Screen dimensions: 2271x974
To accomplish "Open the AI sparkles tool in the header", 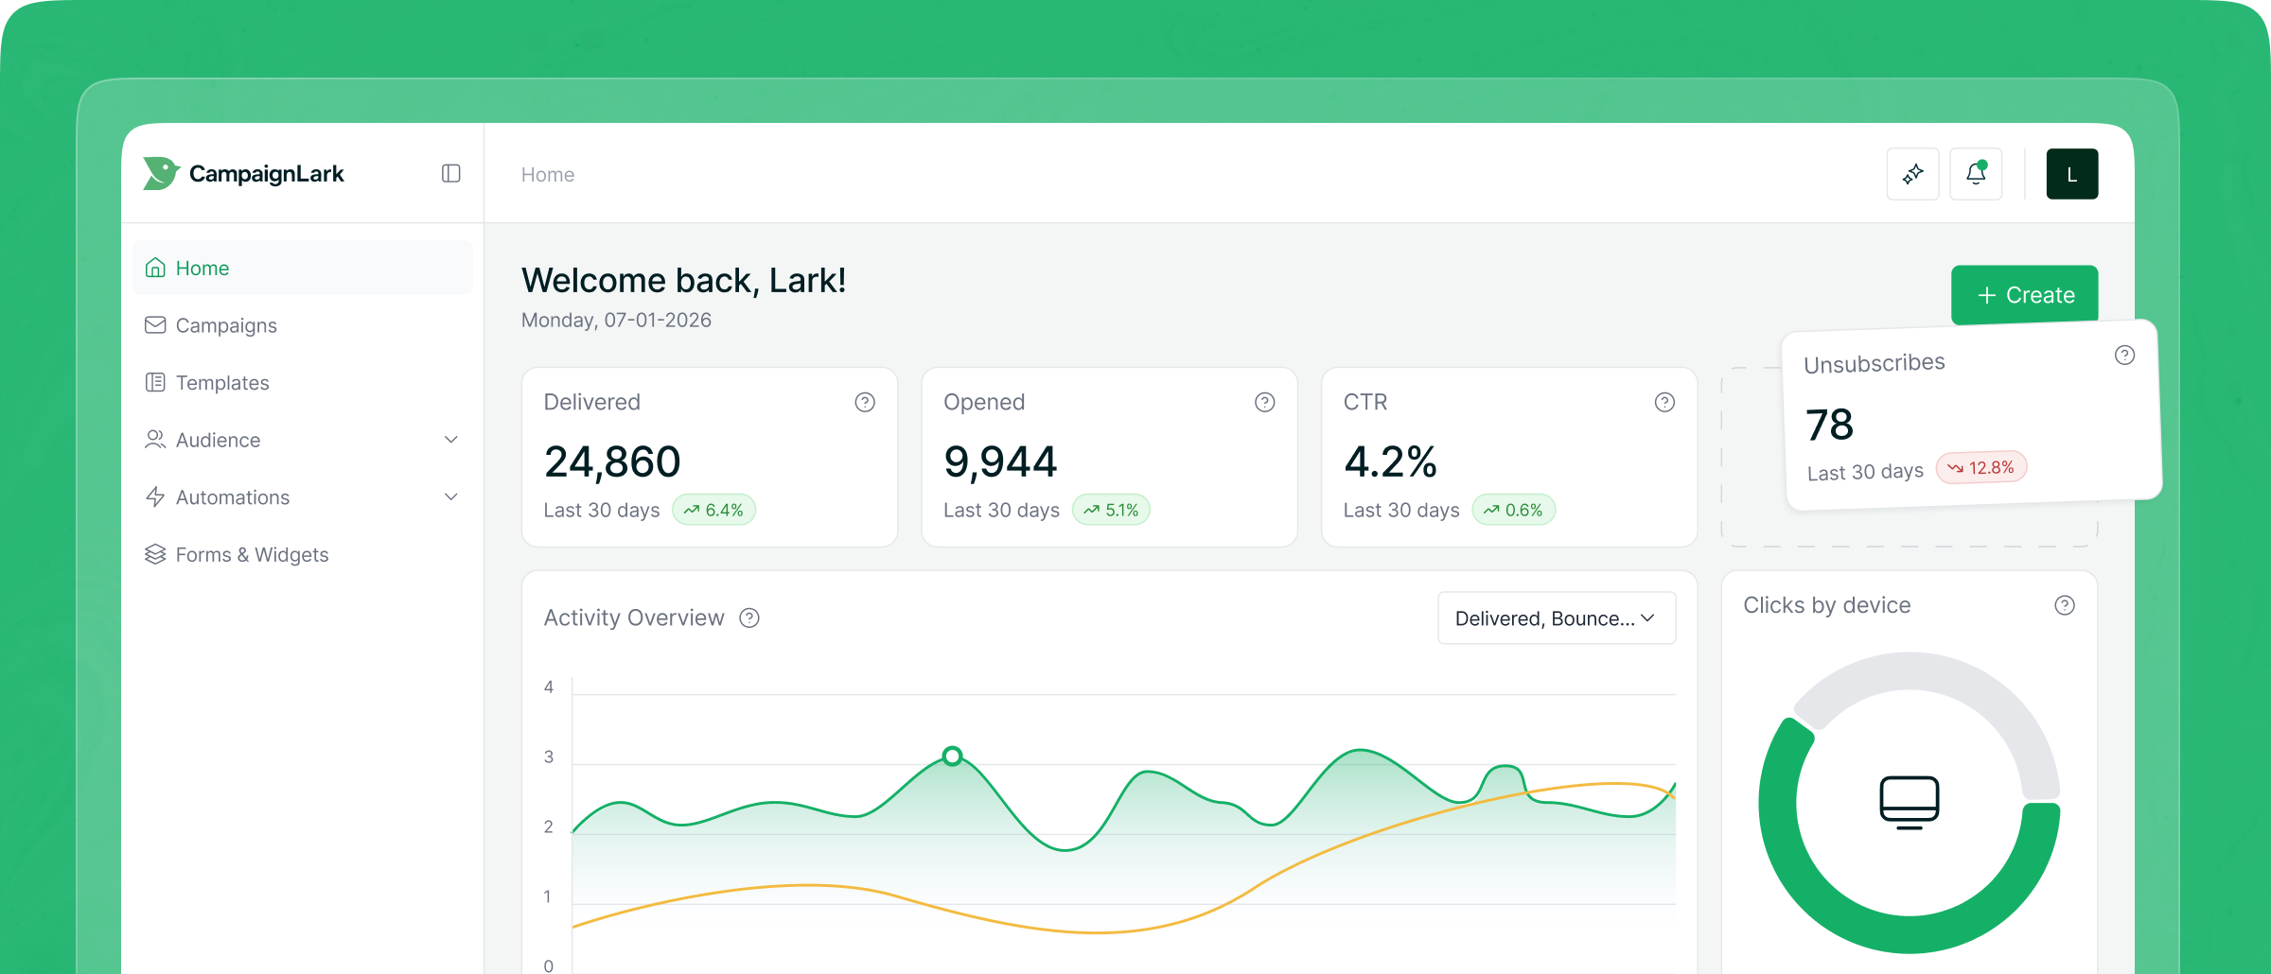I will pyautogui.click(x=1912, y=173).
